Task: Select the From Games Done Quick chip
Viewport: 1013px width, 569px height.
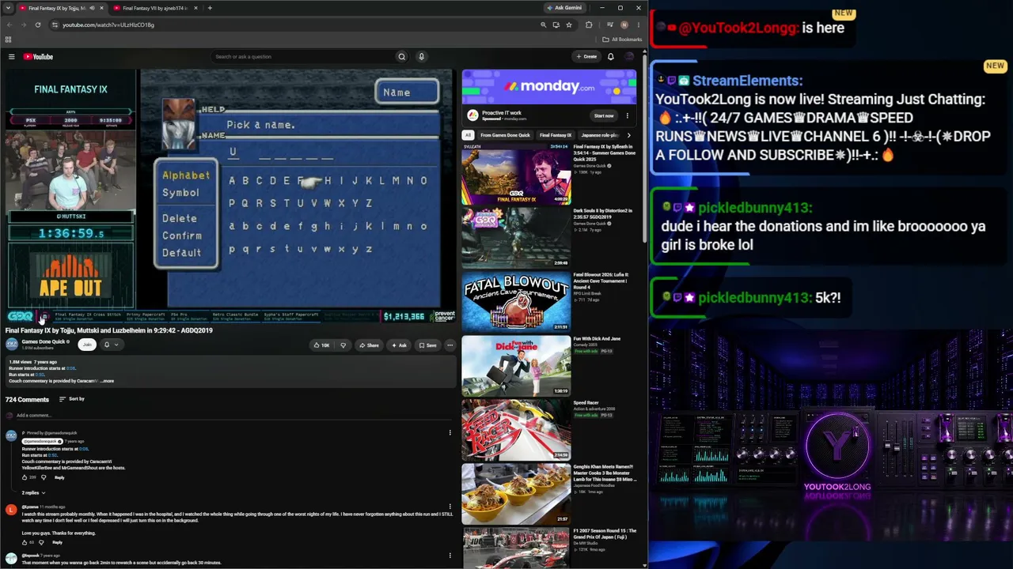Action: pyautogui.click(x=505, y=135)
